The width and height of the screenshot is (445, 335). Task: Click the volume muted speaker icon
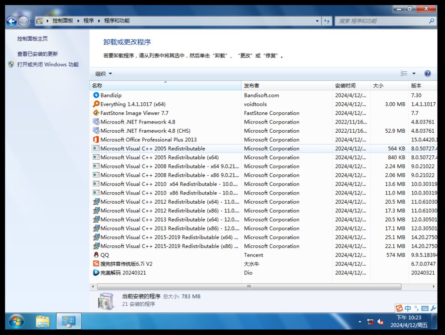[x=380, y=322]
